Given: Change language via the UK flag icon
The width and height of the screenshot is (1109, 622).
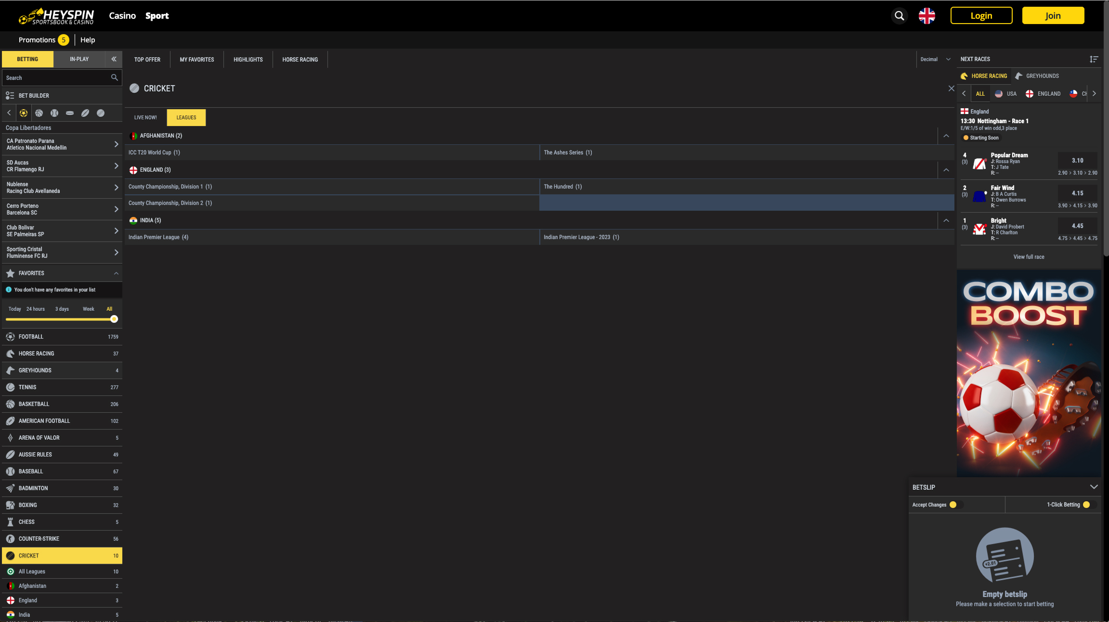Looking at the screenshot, I should click(927, 16).
